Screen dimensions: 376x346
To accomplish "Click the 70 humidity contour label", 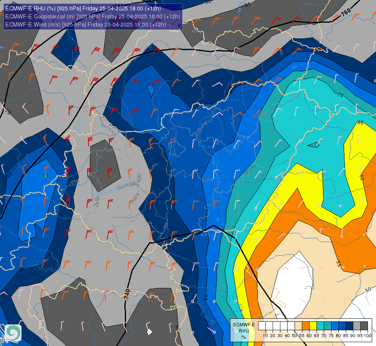I will click(x=340, y=95).
